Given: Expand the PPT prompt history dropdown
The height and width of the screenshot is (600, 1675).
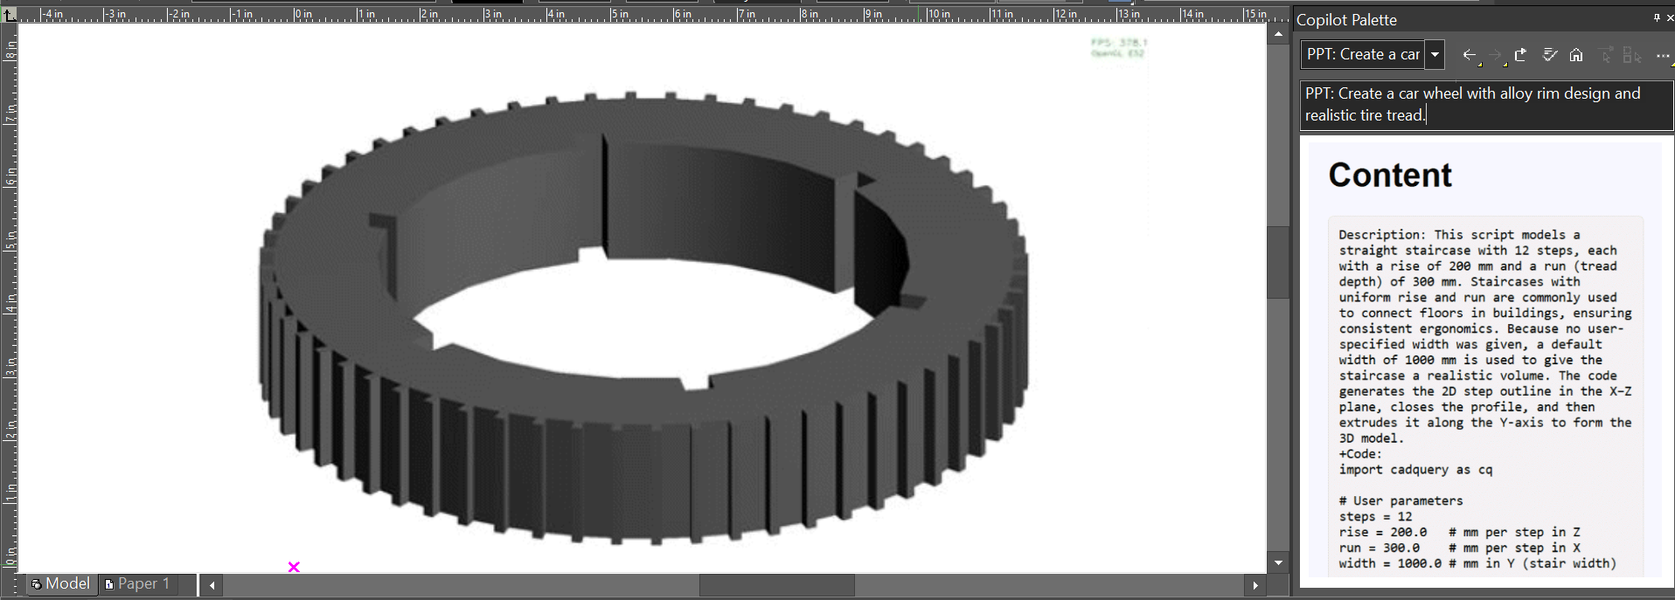Looking at the screenshot, I should [1435, 54].
